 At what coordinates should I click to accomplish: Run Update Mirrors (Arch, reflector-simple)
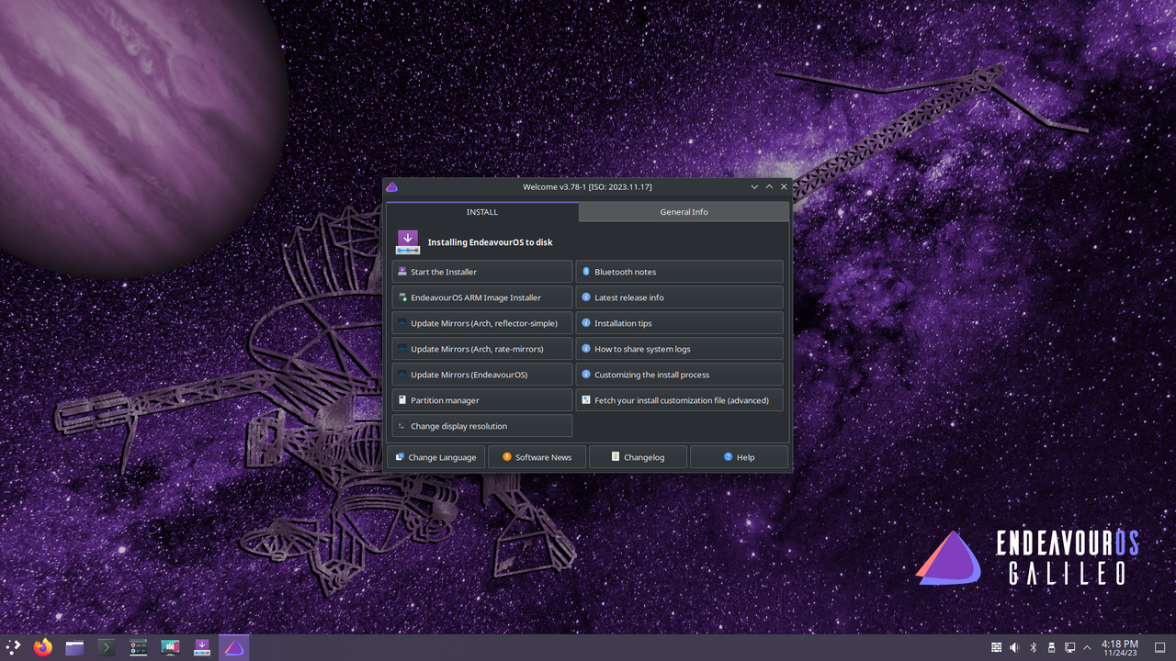point(482,323)
